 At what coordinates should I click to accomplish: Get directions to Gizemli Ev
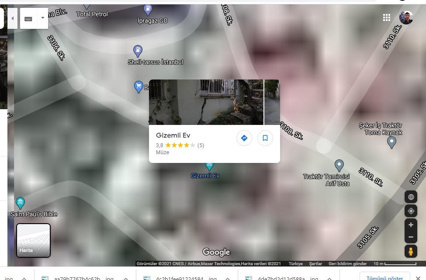click(x=244, y=138)
